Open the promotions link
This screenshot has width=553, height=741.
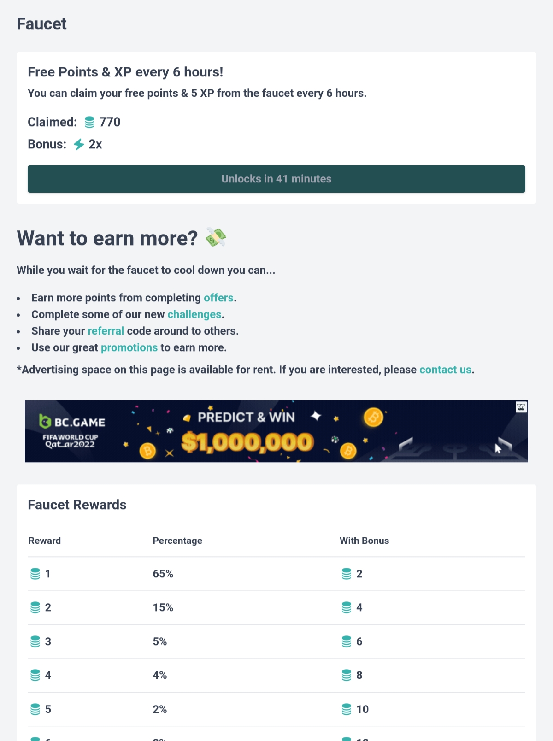click(x=129, y=347)
